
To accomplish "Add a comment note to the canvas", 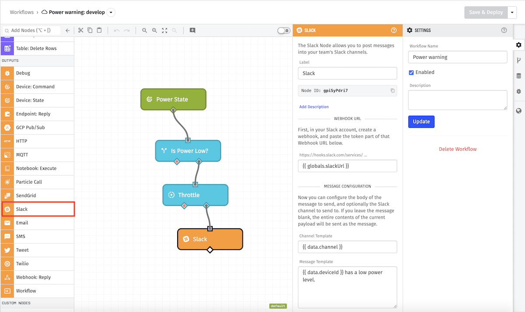I will tap(192, 30).
